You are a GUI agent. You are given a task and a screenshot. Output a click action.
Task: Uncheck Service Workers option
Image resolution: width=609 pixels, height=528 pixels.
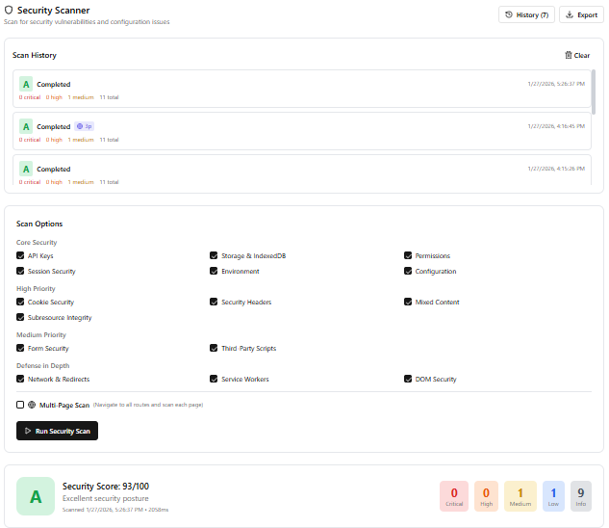pyautogui.click(x=214, y=379)
